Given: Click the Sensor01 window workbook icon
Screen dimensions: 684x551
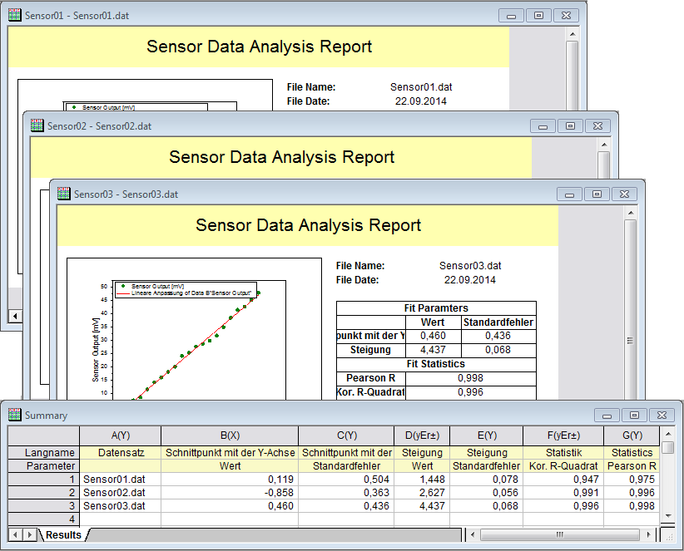Looking at the screenshot, I should pos(14,15).
